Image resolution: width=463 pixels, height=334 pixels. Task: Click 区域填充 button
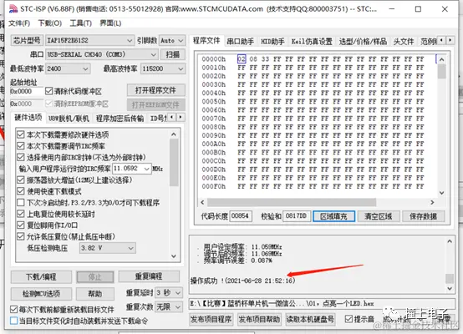click(333, 216)
